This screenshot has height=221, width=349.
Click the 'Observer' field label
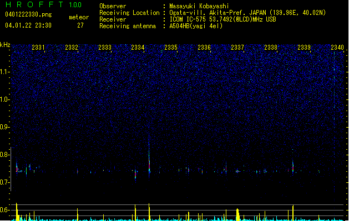click(113, 6)
